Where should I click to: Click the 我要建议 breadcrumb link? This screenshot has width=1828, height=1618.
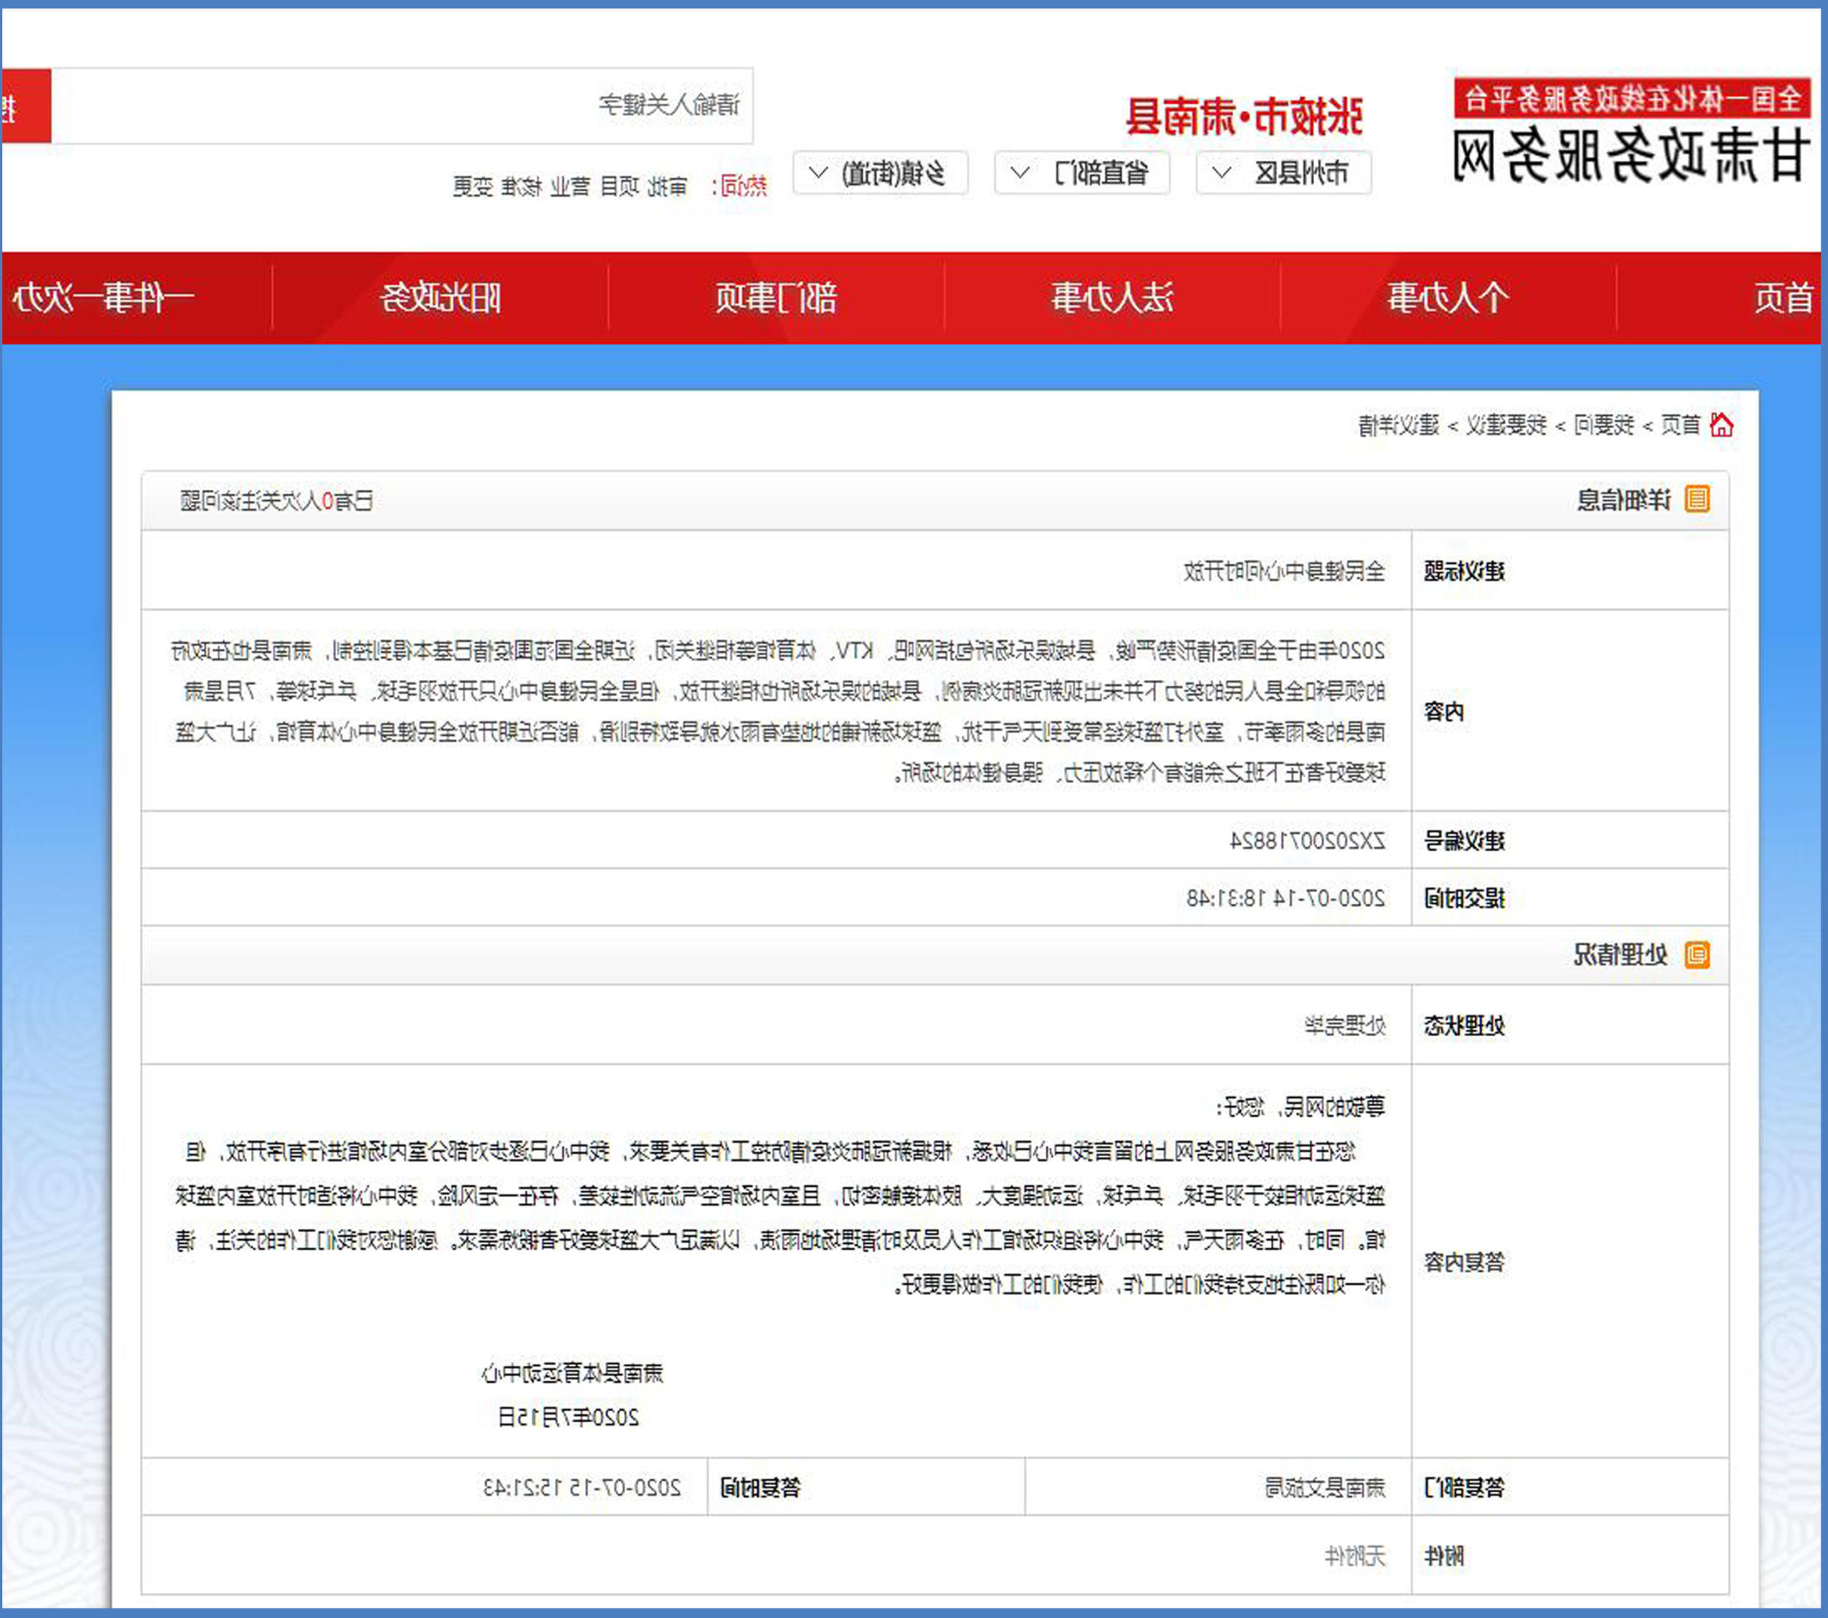tap(1507, 425)
